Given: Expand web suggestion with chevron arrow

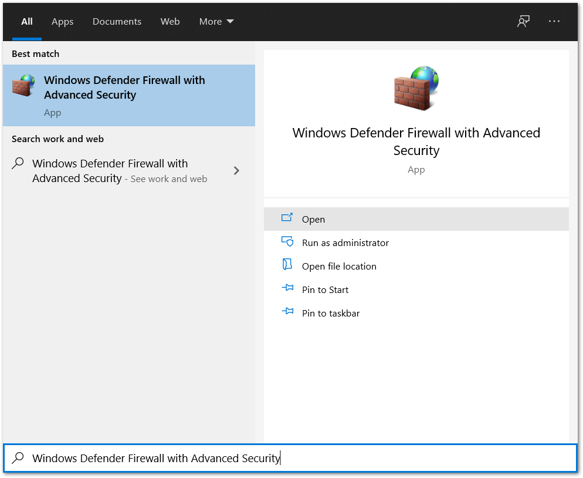Looking at the screenshot, I should click(x=236, y=171).
